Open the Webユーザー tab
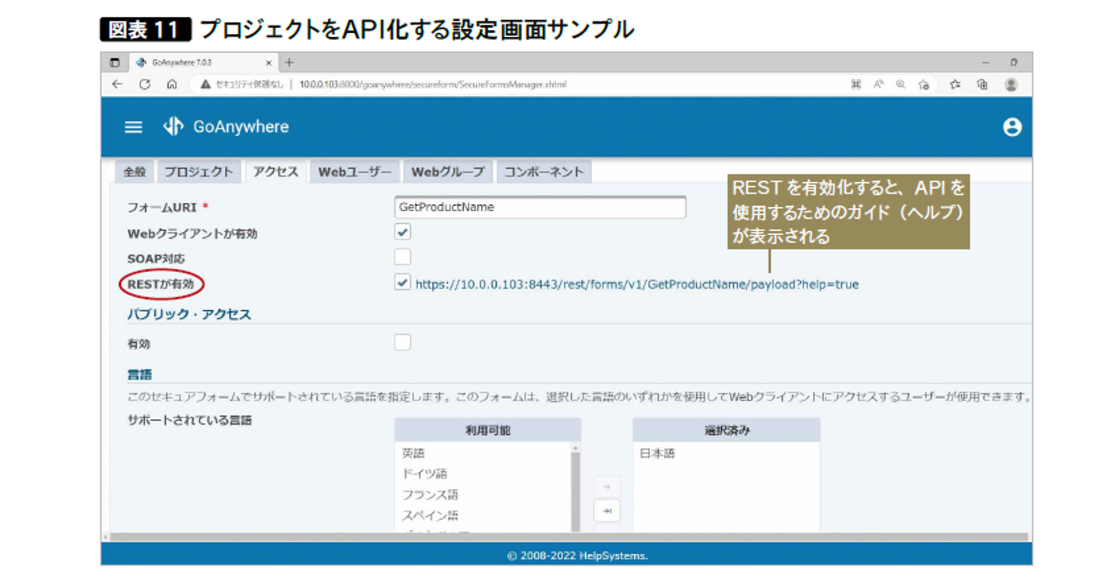Screen dimensions: 1119x587 click(355, 172)
